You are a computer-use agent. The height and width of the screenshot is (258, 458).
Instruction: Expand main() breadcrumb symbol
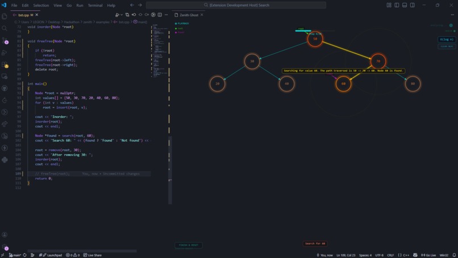140,22
